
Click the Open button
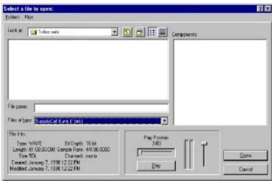click(245, 155)
